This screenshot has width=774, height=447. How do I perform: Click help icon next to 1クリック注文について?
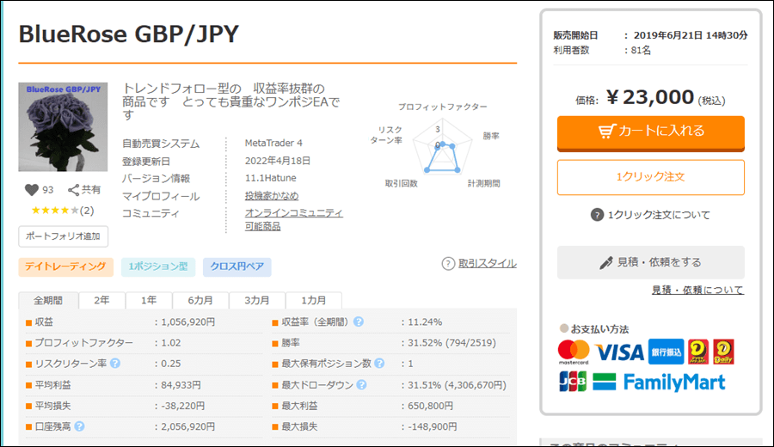598,215
